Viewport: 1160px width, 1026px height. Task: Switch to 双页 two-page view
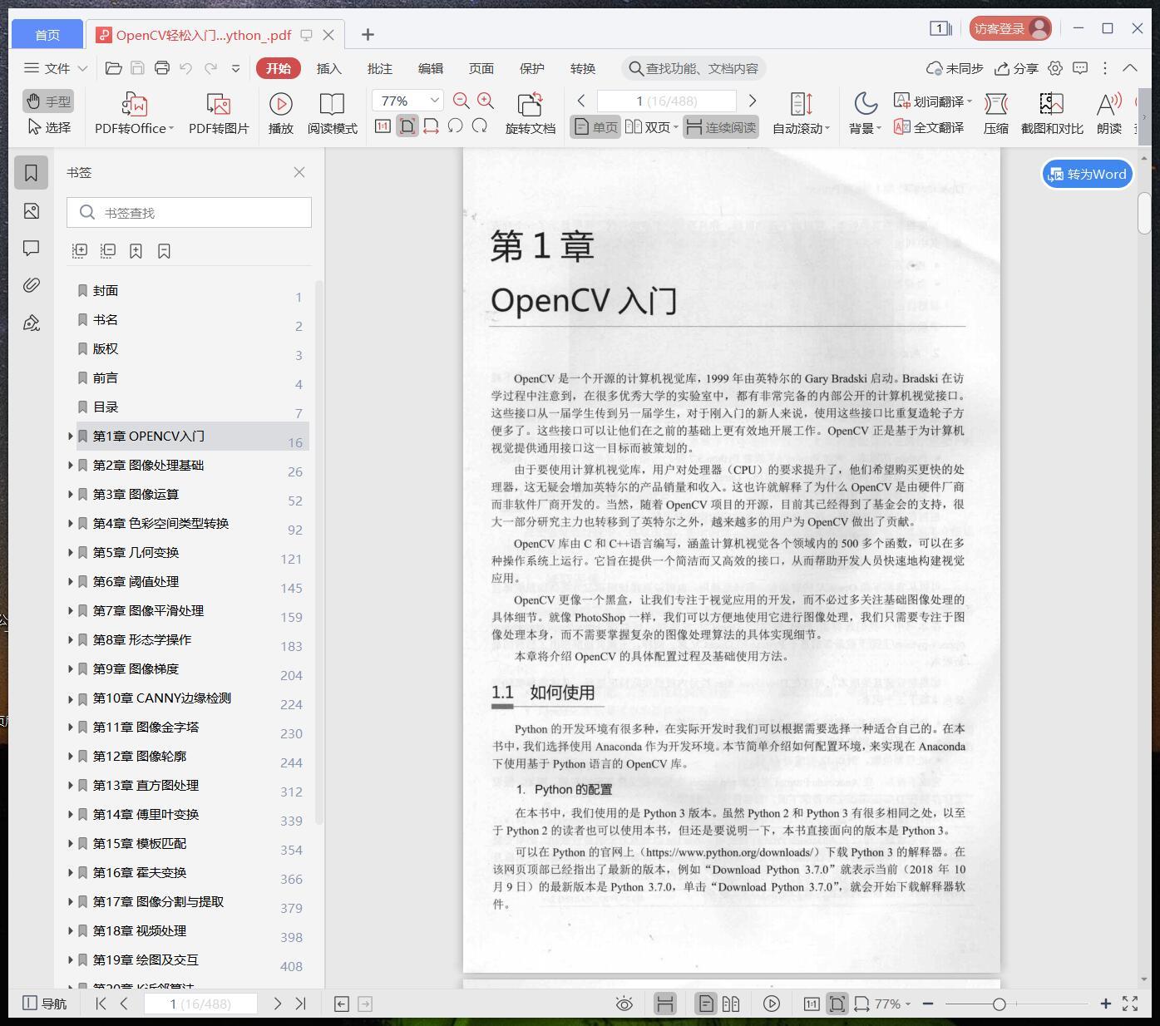(x=651, y=127)
